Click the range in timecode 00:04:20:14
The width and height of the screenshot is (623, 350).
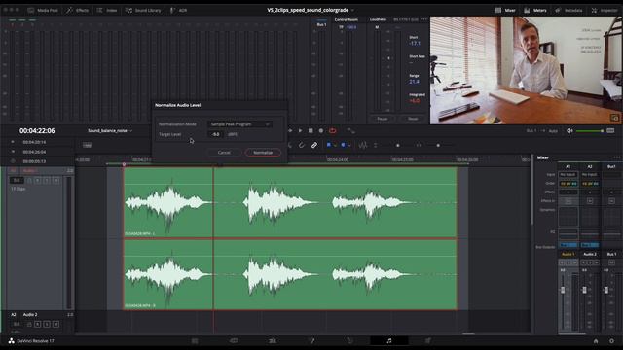tap(34, 142)
